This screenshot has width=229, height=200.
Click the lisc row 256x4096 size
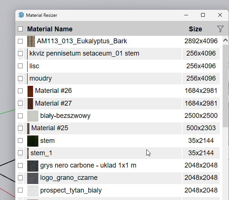201,66
